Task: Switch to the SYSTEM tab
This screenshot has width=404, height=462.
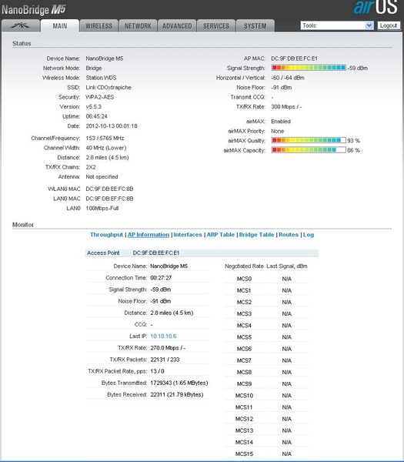Action: tap(255, 26)
